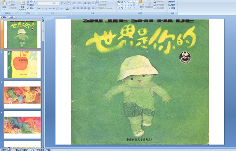Screen dimensions: 236x151
Task: Open Shape Fill (形状填充) color picker
Action: pos(159,1)
